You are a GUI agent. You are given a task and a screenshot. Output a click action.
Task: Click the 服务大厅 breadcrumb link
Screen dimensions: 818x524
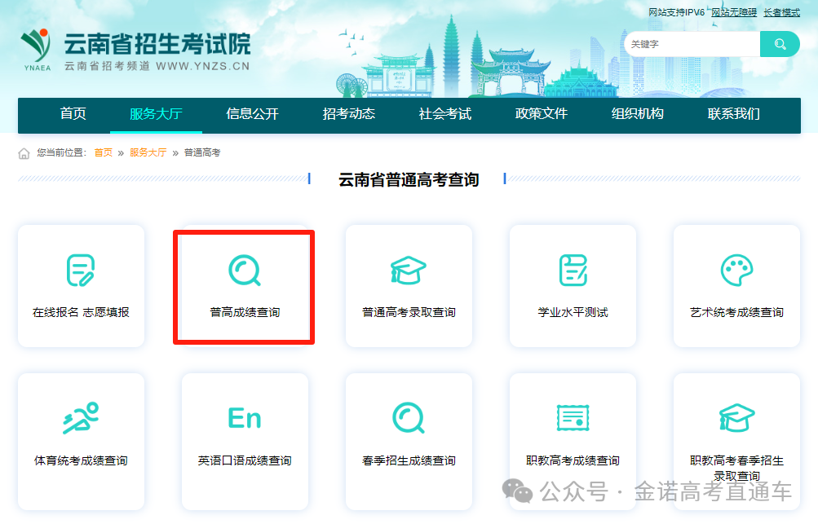(148, 152)
